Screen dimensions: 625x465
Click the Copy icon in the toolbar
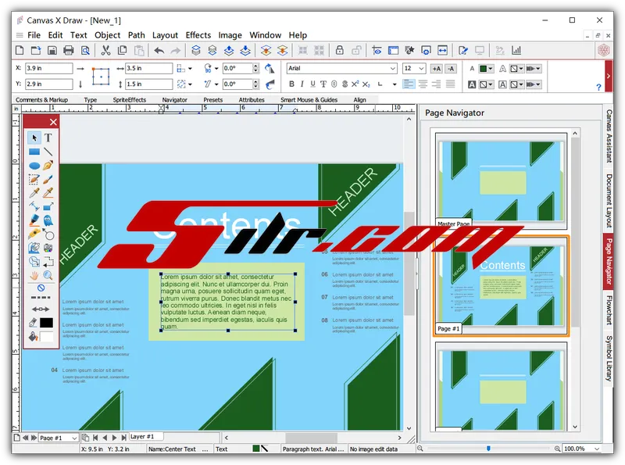click(x=122, y=51)
